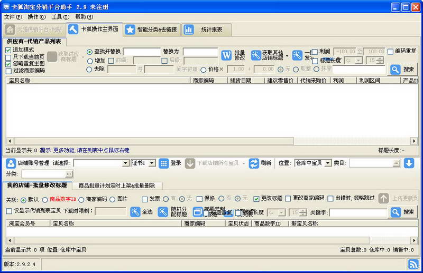The image size is (423, 273).
Task: Enable 只下载当前页 checkbox
Action: (8, 57)
